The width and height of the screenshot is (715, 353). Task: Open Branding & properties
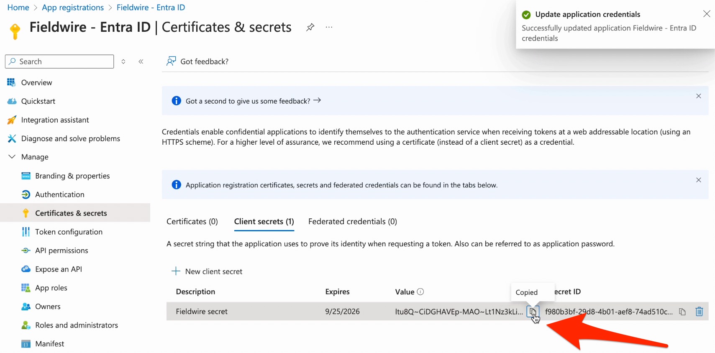(72, 176)
